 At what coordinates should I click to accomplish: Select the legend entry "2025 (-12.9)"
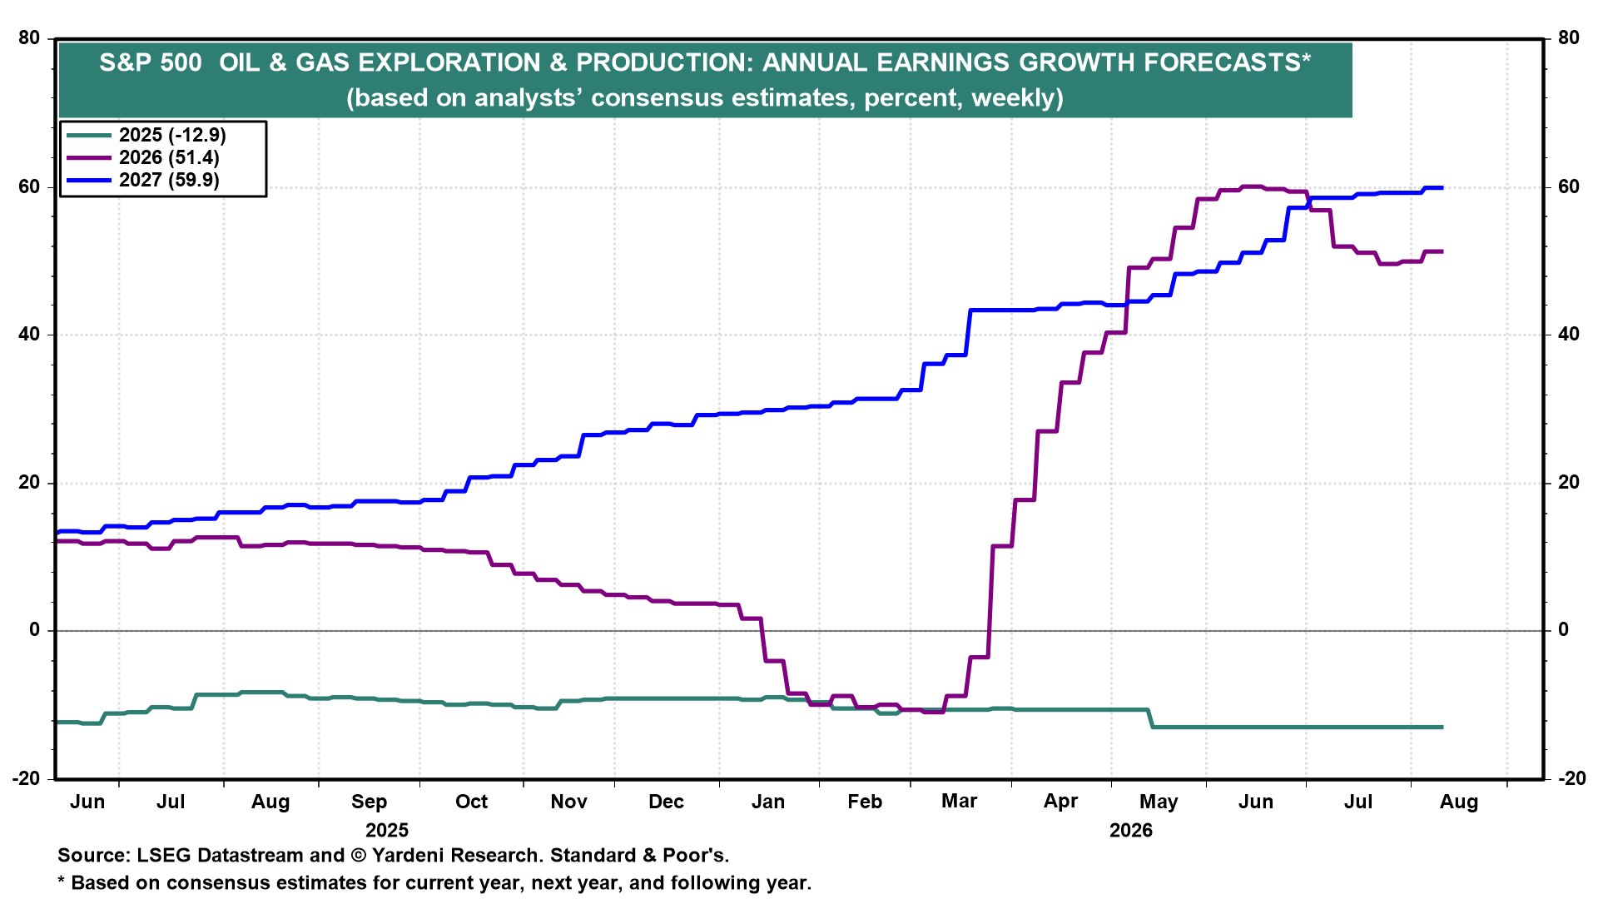(172, 135)
